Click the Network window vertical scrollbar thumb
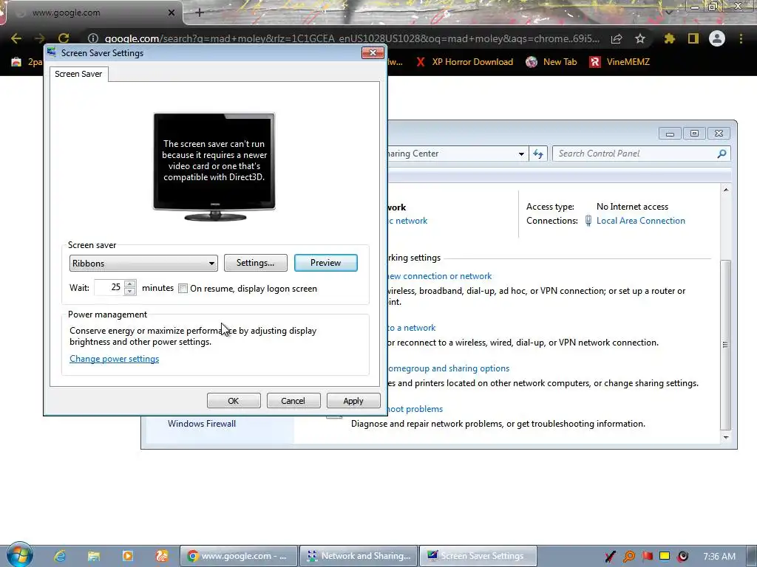The image size is (757, 567). 726,344
